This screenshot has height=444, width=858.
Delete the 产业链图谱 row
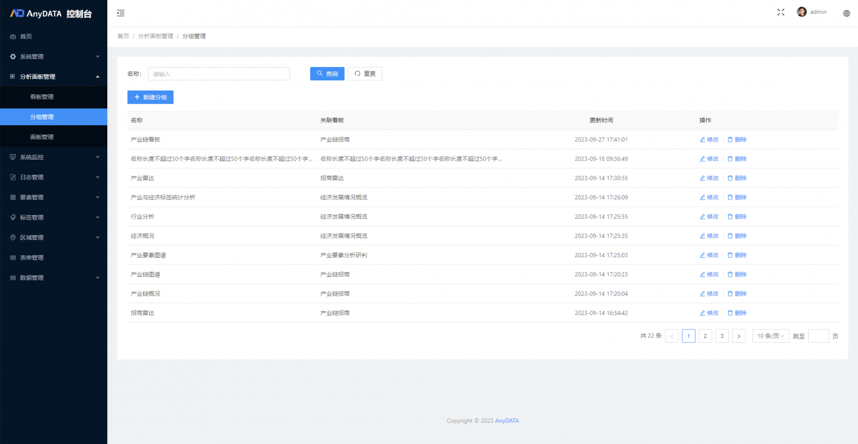coord(737,274)
